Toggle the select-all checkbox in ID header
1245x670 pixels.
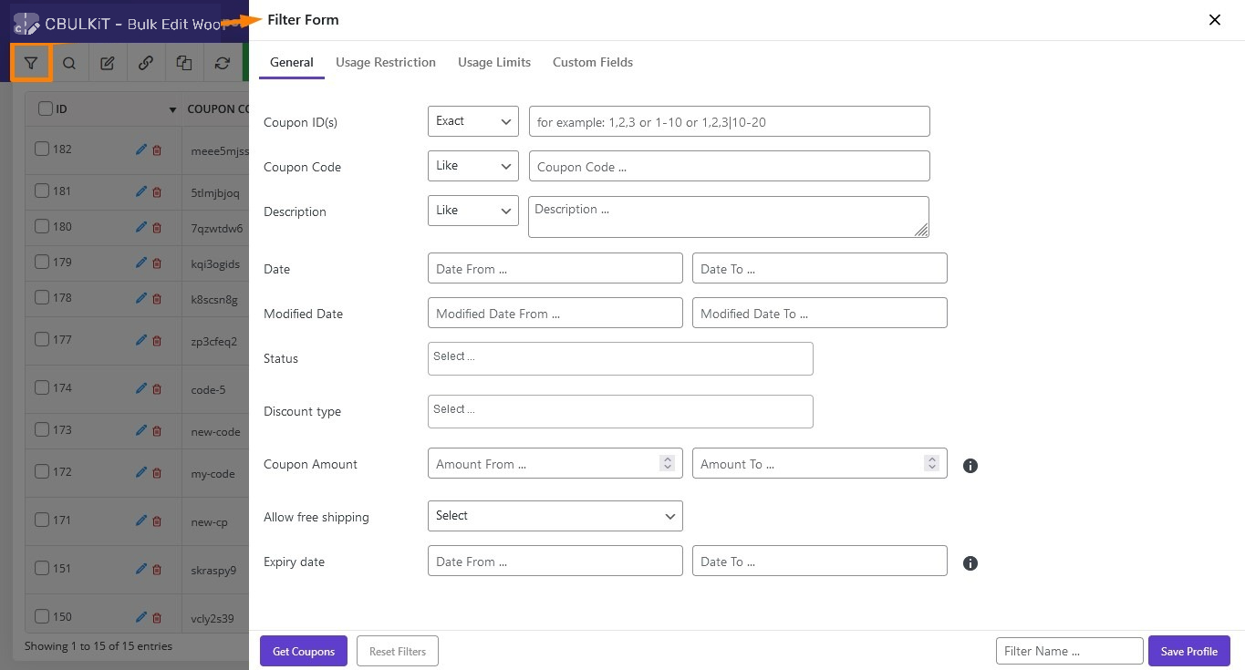pos(46,109)
